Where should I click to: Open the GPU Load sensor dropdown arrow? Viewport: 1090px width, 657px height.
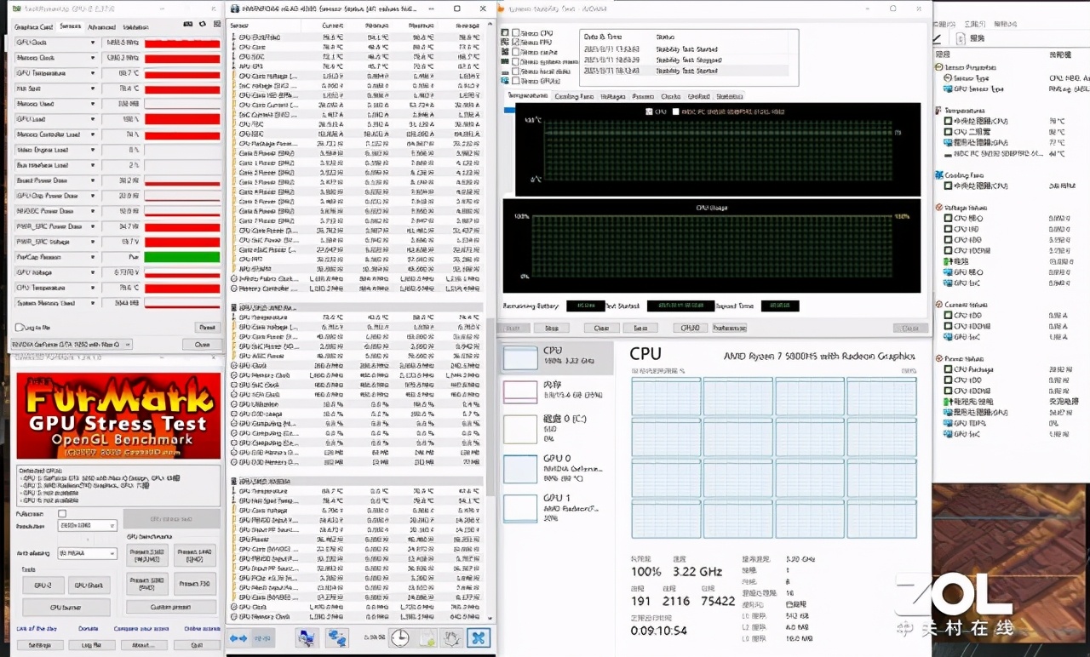(94, 119)
